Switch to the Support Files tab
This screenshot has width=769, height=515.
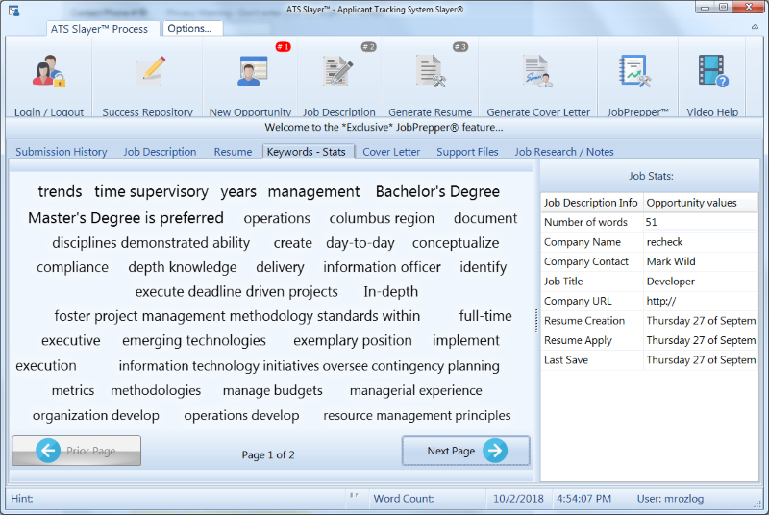pyautogui.click(x=467, y=152)
